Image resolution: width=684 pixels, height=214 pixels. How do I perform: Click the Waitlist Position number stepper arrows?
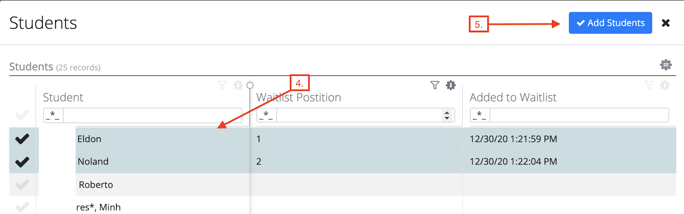447,115
